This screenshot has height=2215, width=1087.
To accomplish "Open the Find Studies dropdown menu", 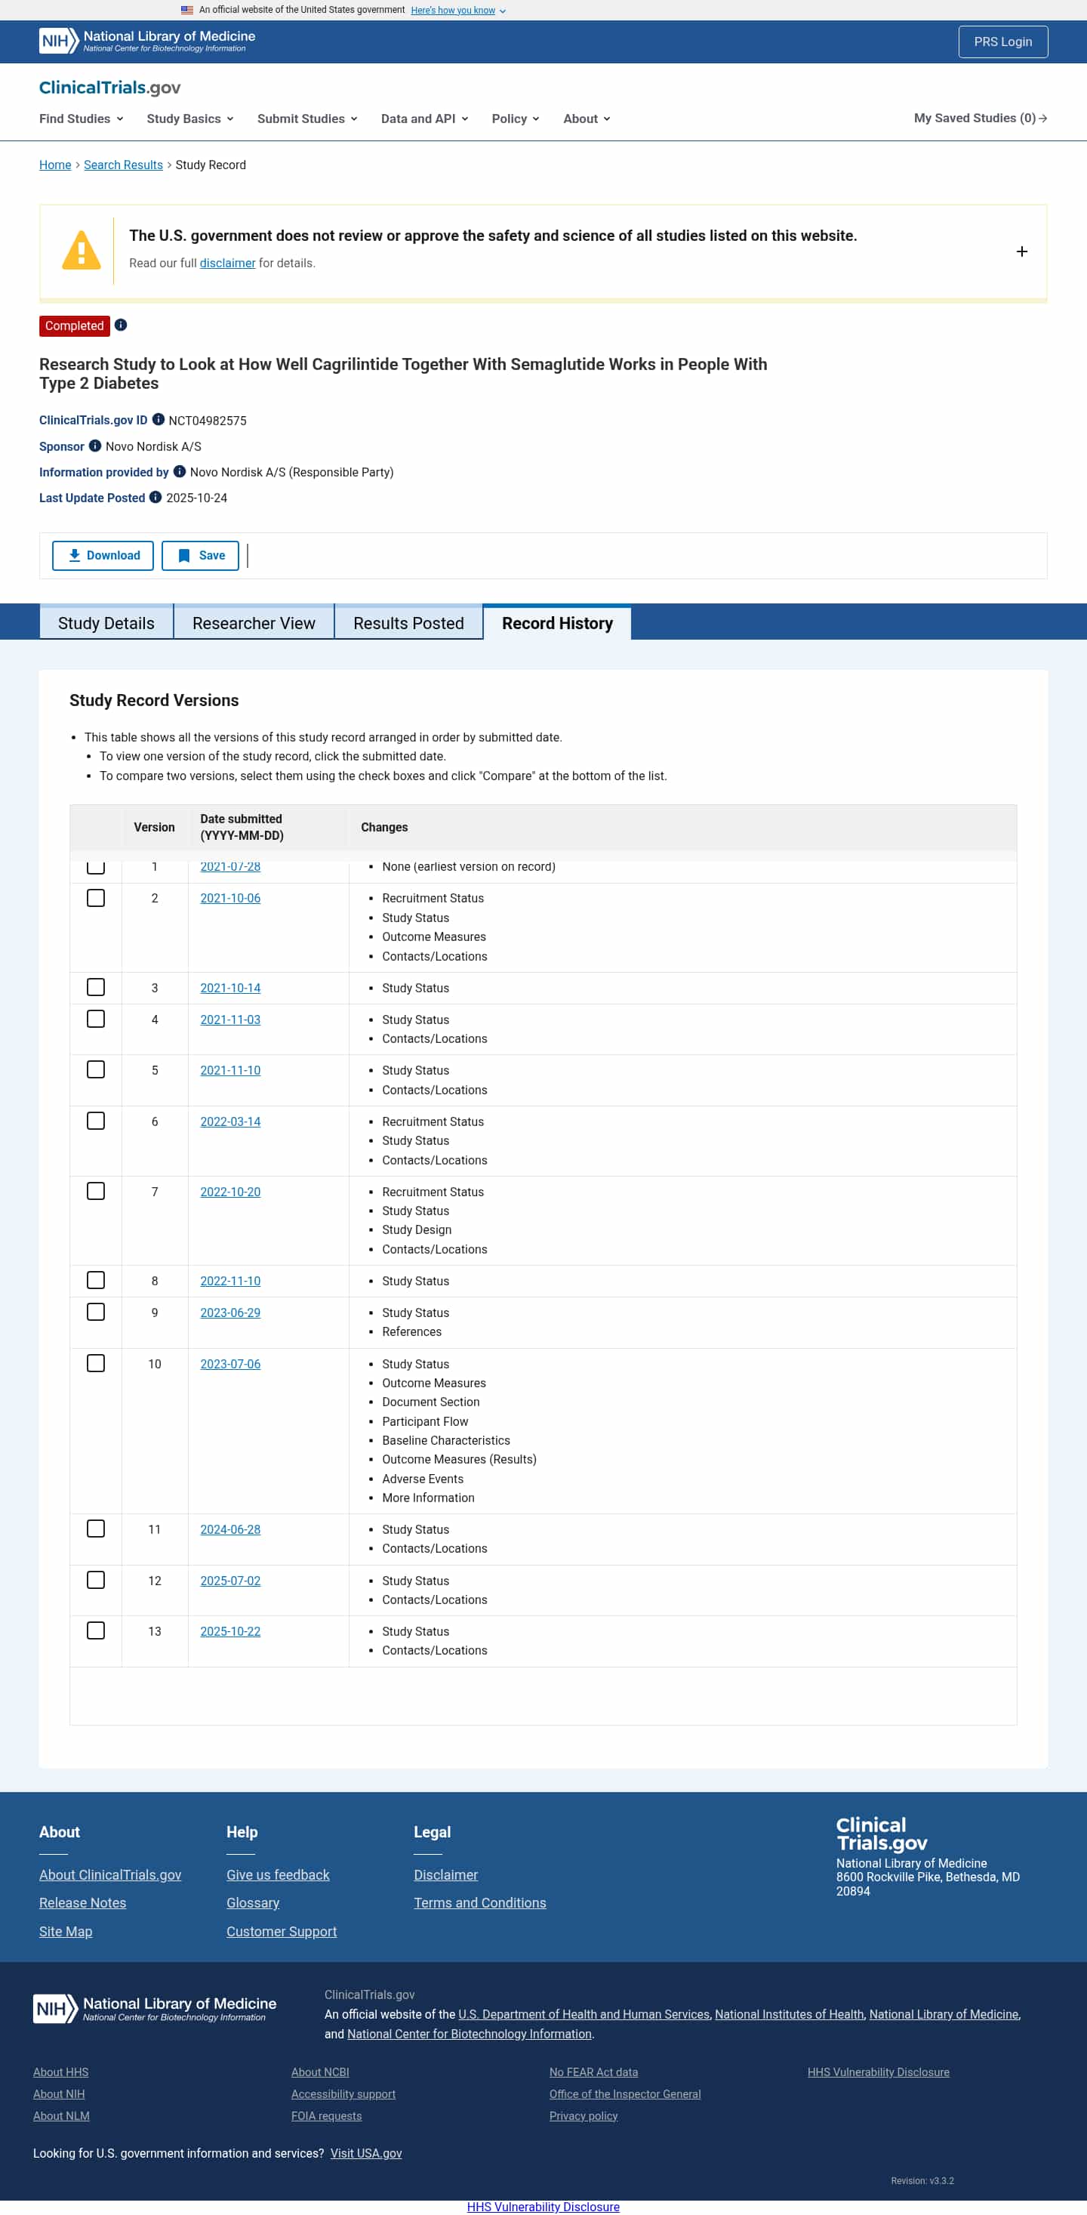I will tap(81, 119).
